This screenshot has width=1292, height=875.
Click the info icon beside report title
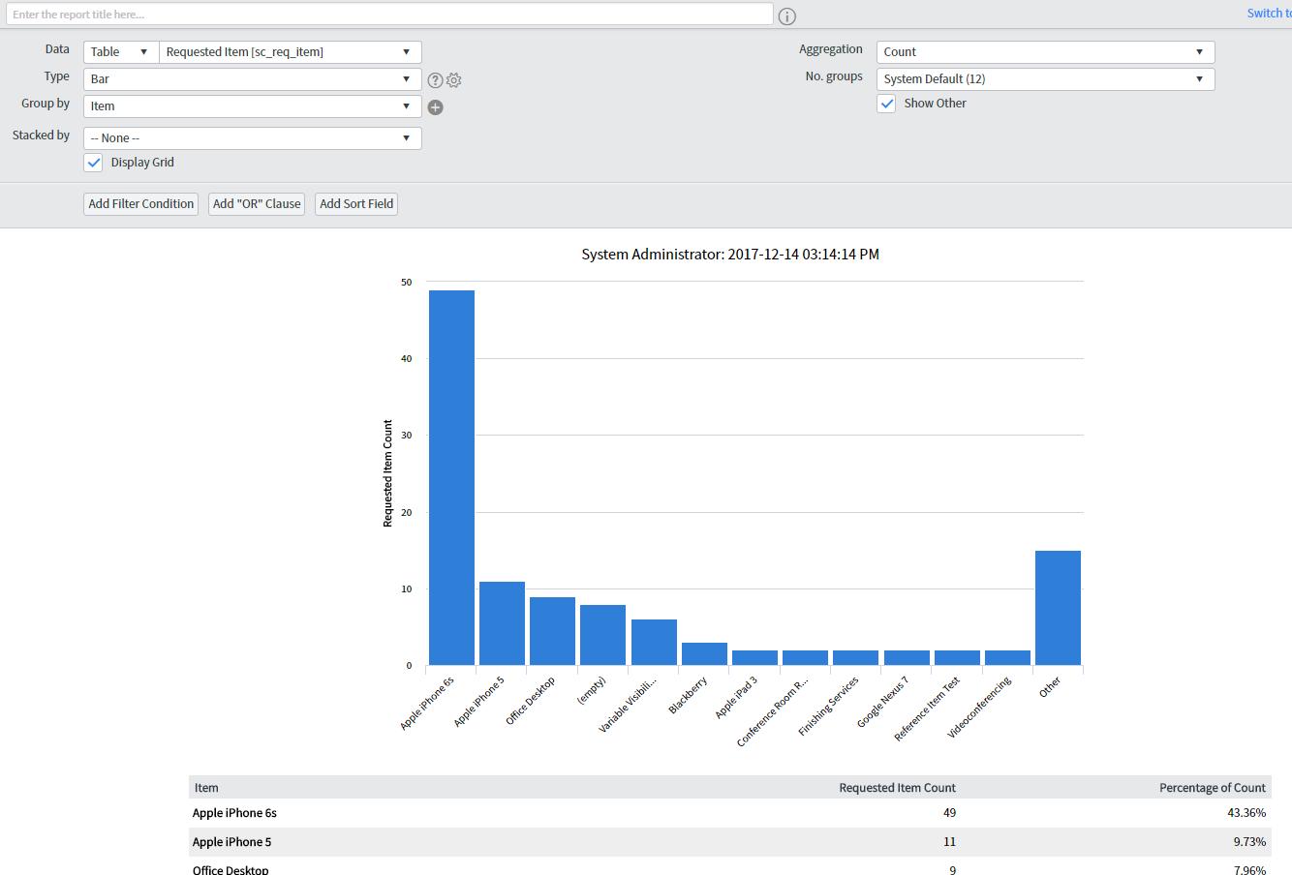(786, 16)
